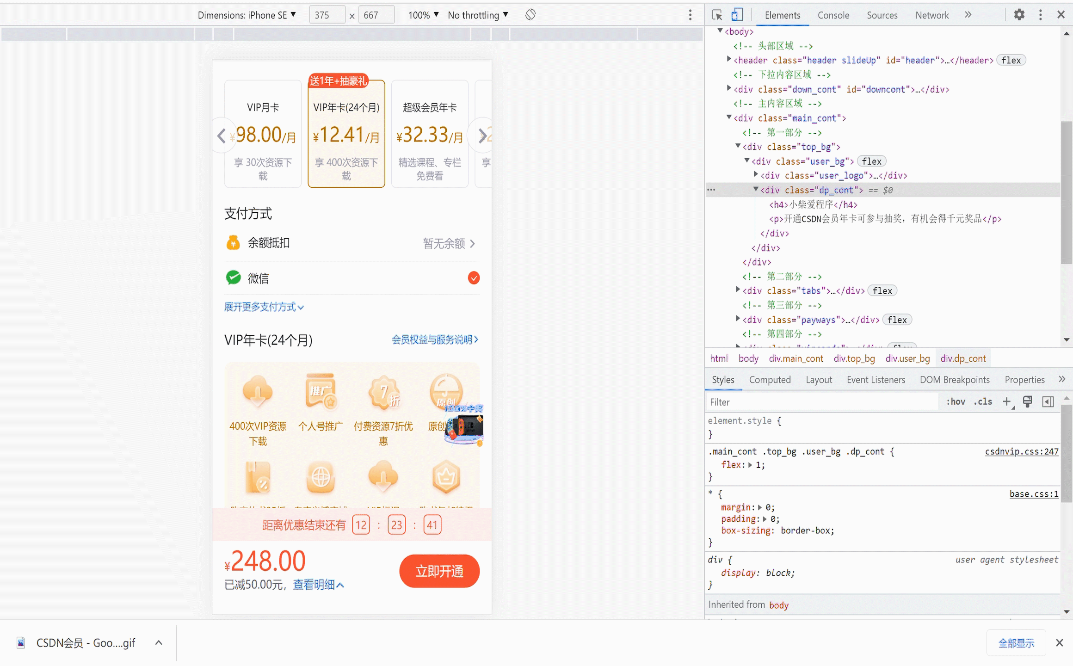This screenshot has height=666, width=1073.
Task: Open the No throttling dropdown
Action: point(478,15)
